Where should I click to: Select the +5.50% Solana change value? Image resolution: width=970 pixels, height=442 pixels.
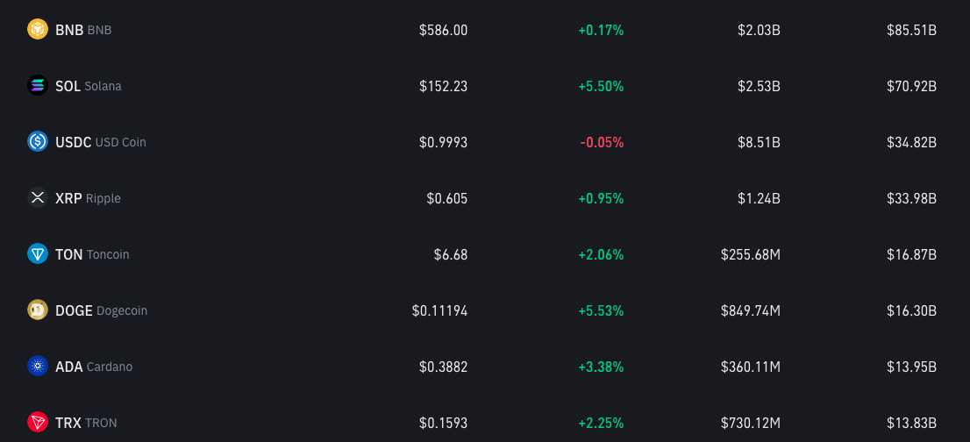coord(601,86)
